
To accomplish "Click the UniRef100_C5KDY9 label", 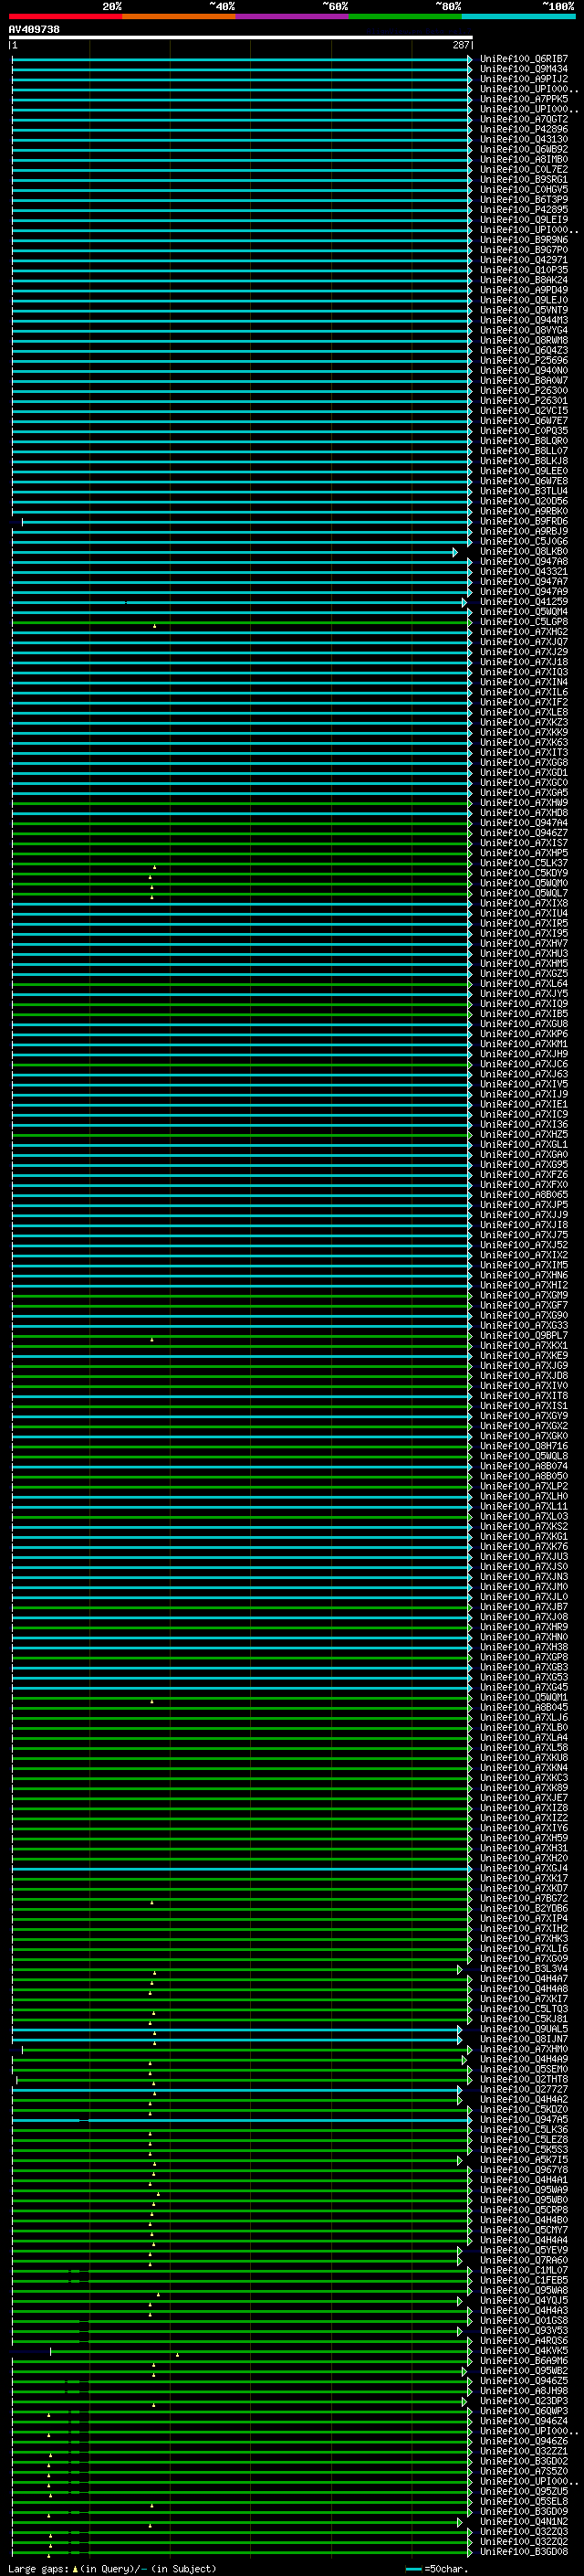I will click(524, 873).
